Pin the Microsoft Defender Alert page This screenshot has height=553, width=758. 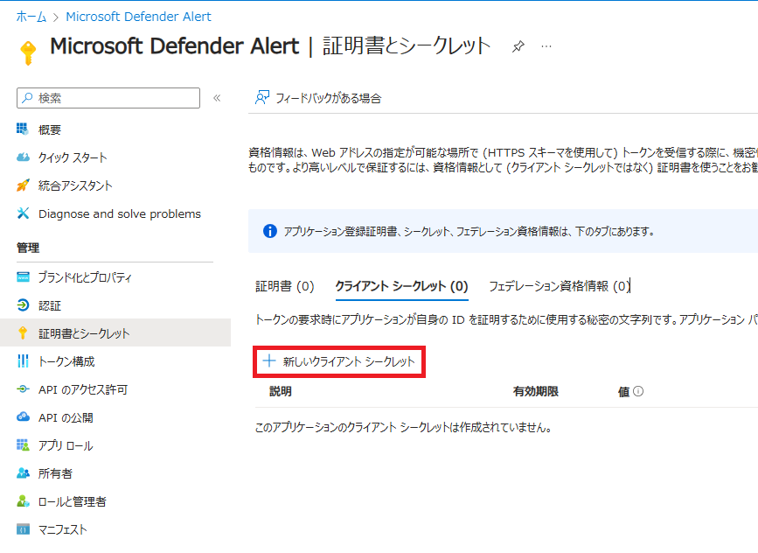tap(518, 46)
